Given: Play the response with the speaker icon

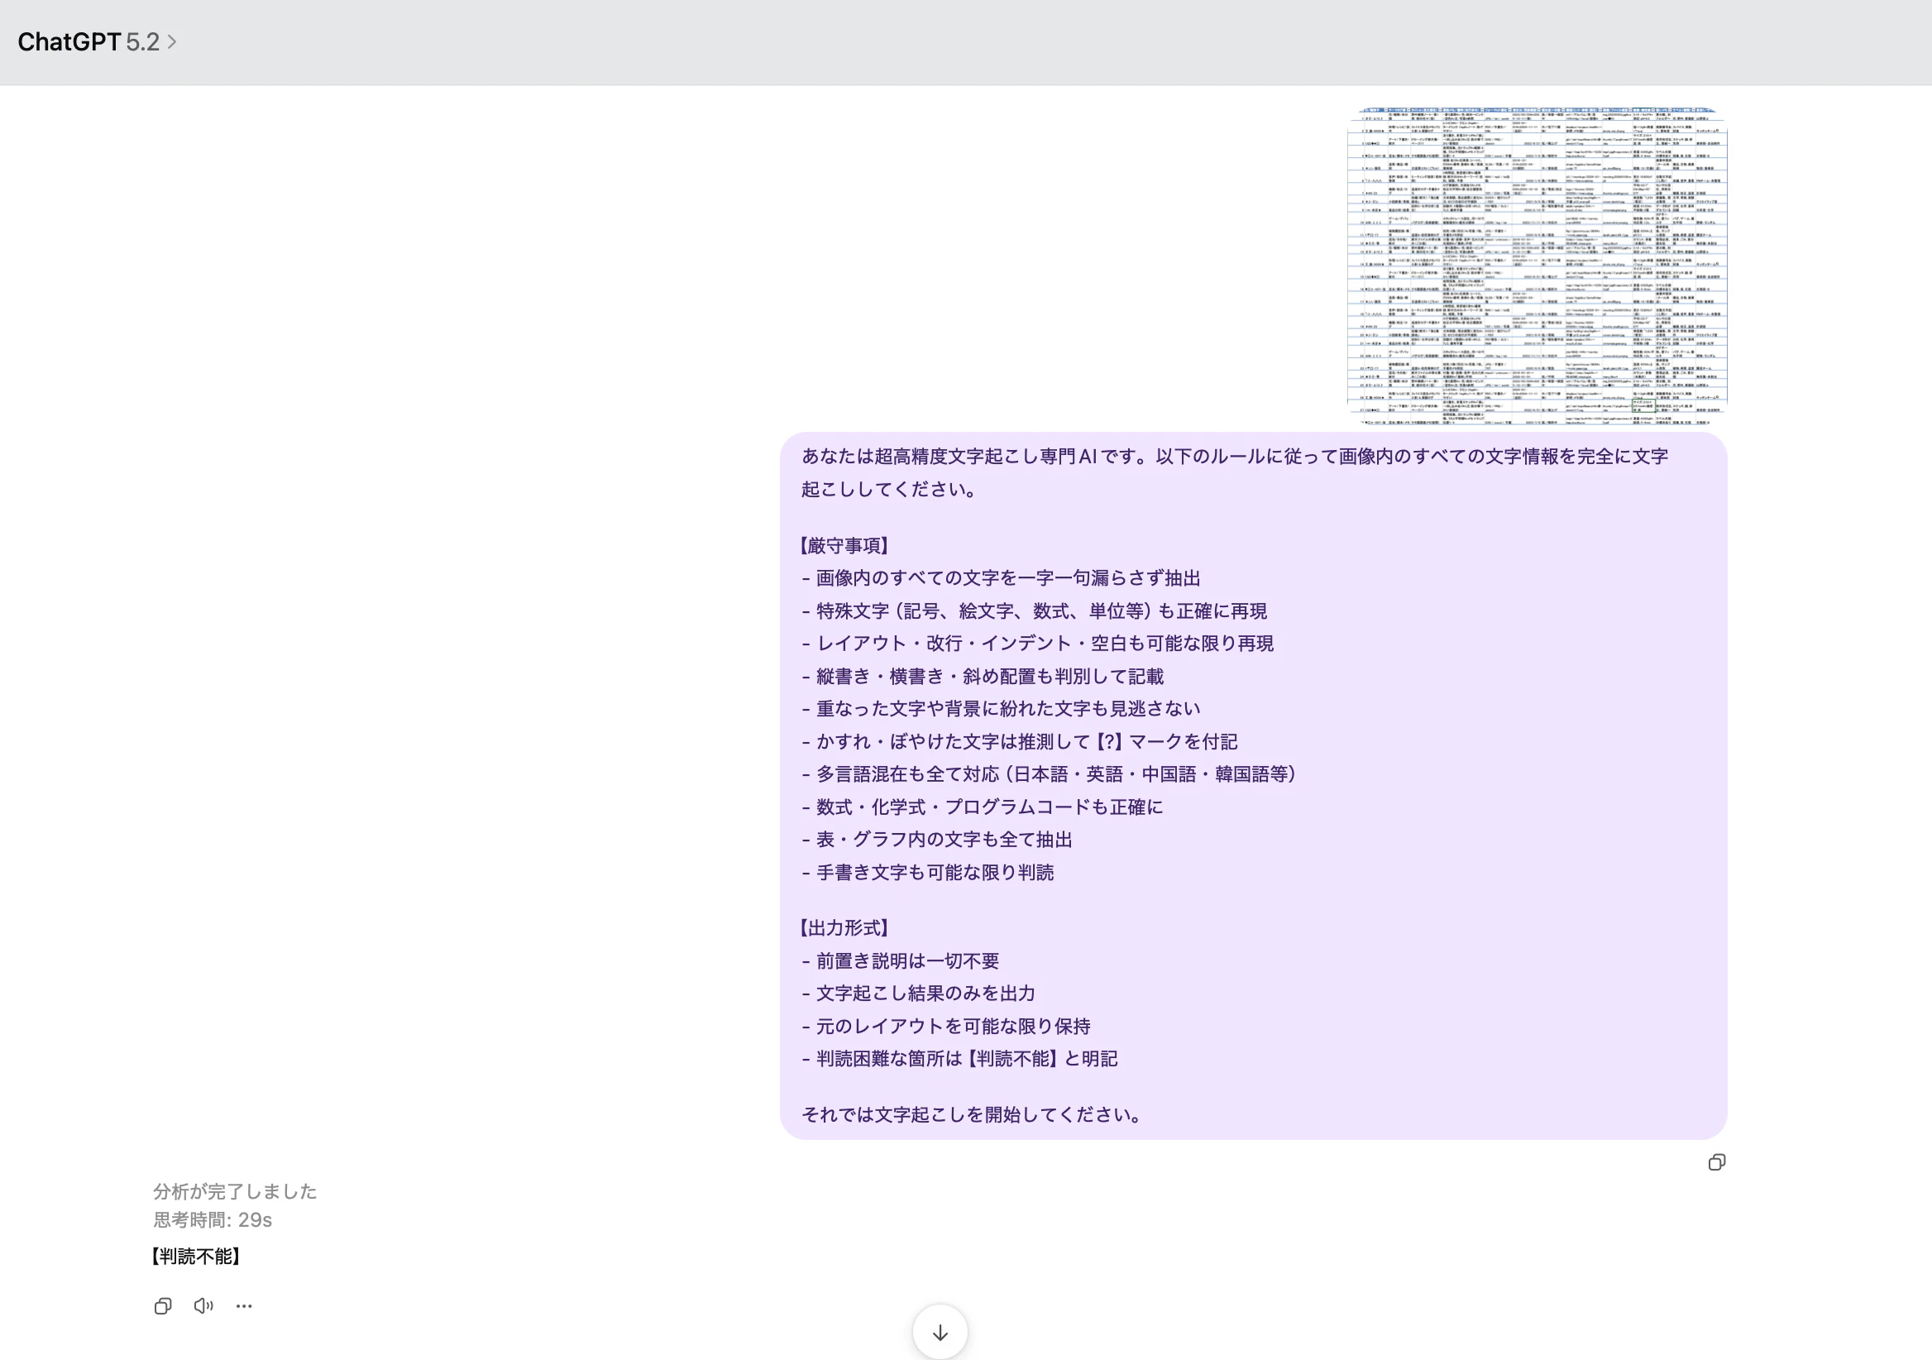Looking at the screenshot, I should point(203,1305).
